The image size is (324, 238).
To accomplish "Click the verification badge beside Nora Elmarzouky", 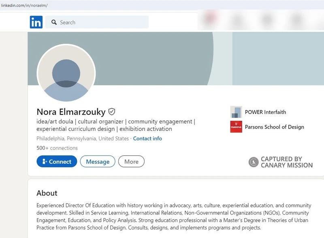I will coord(111,112).
